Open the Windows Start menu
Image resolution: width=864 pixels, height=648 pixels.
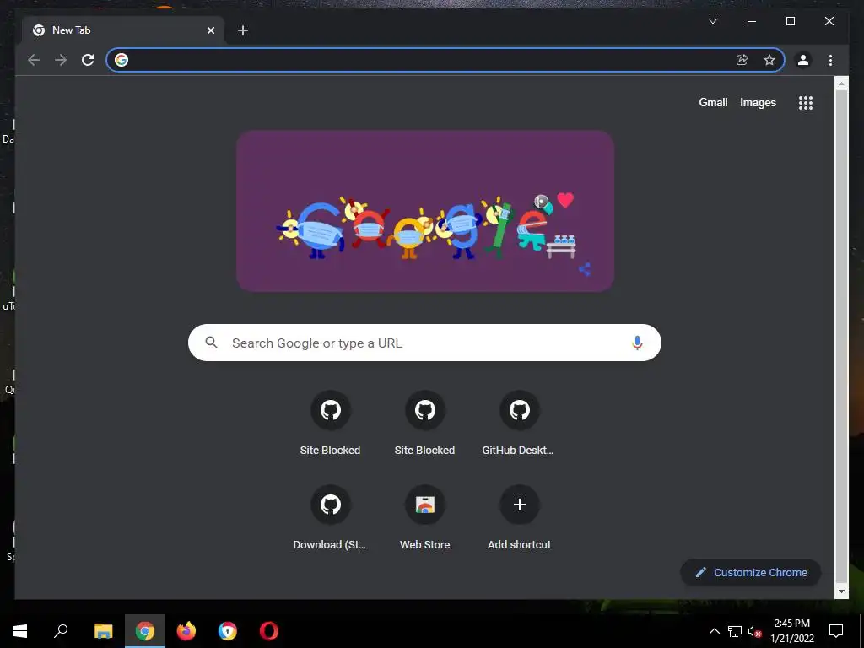[20, 631]
